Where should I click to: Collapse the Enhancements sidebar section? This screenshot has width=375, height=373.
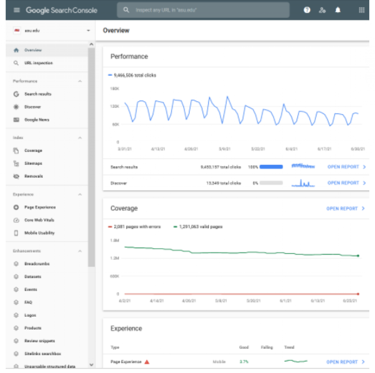pyautogui.click(x=80, y=251)
